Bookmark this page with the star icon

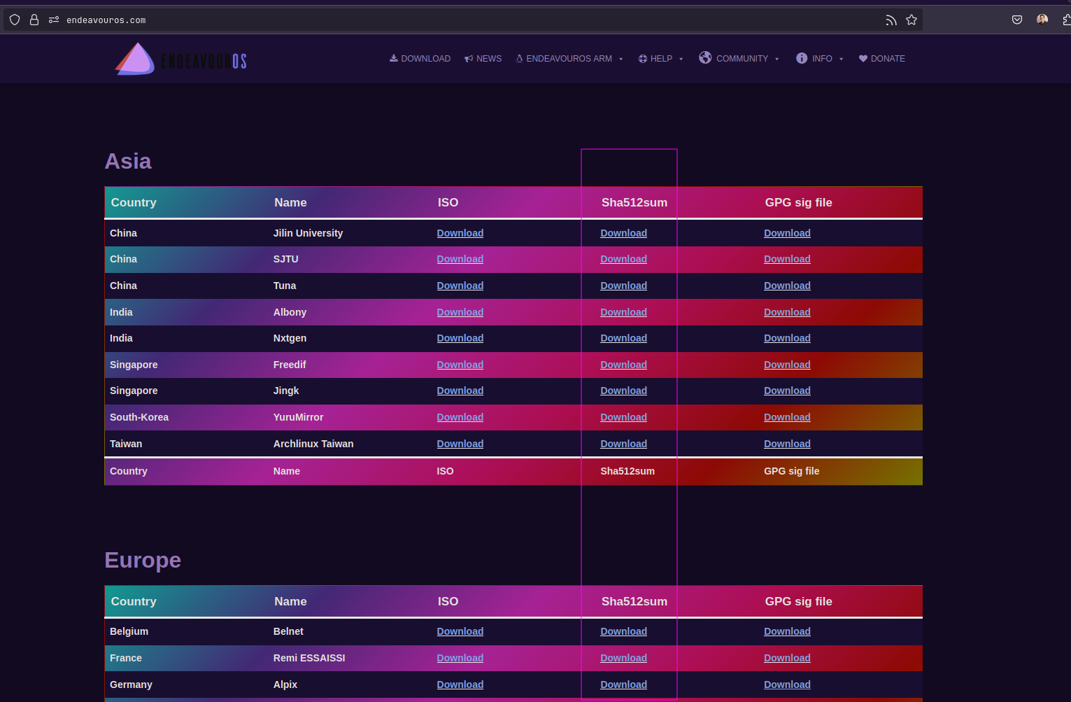click(912, 20)
